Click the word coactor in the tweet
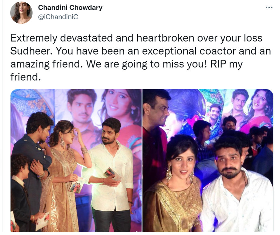Screen dimensions: 280x235 tap(218, 51)
